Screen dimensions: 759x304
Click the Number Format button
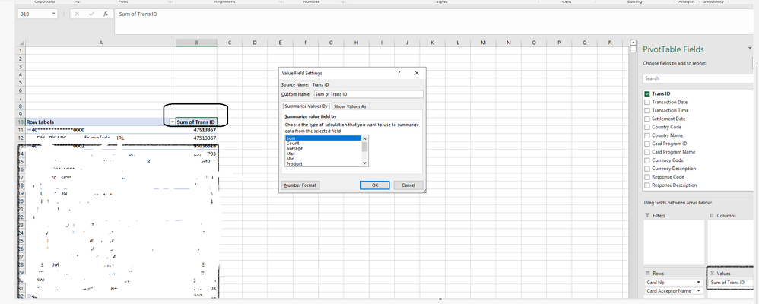[x=300, y=185]
